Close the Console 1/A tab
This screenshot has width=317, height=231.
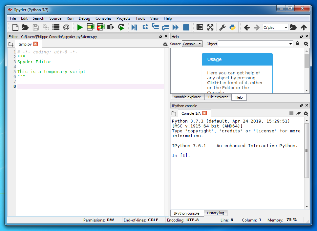coord(204,113)
